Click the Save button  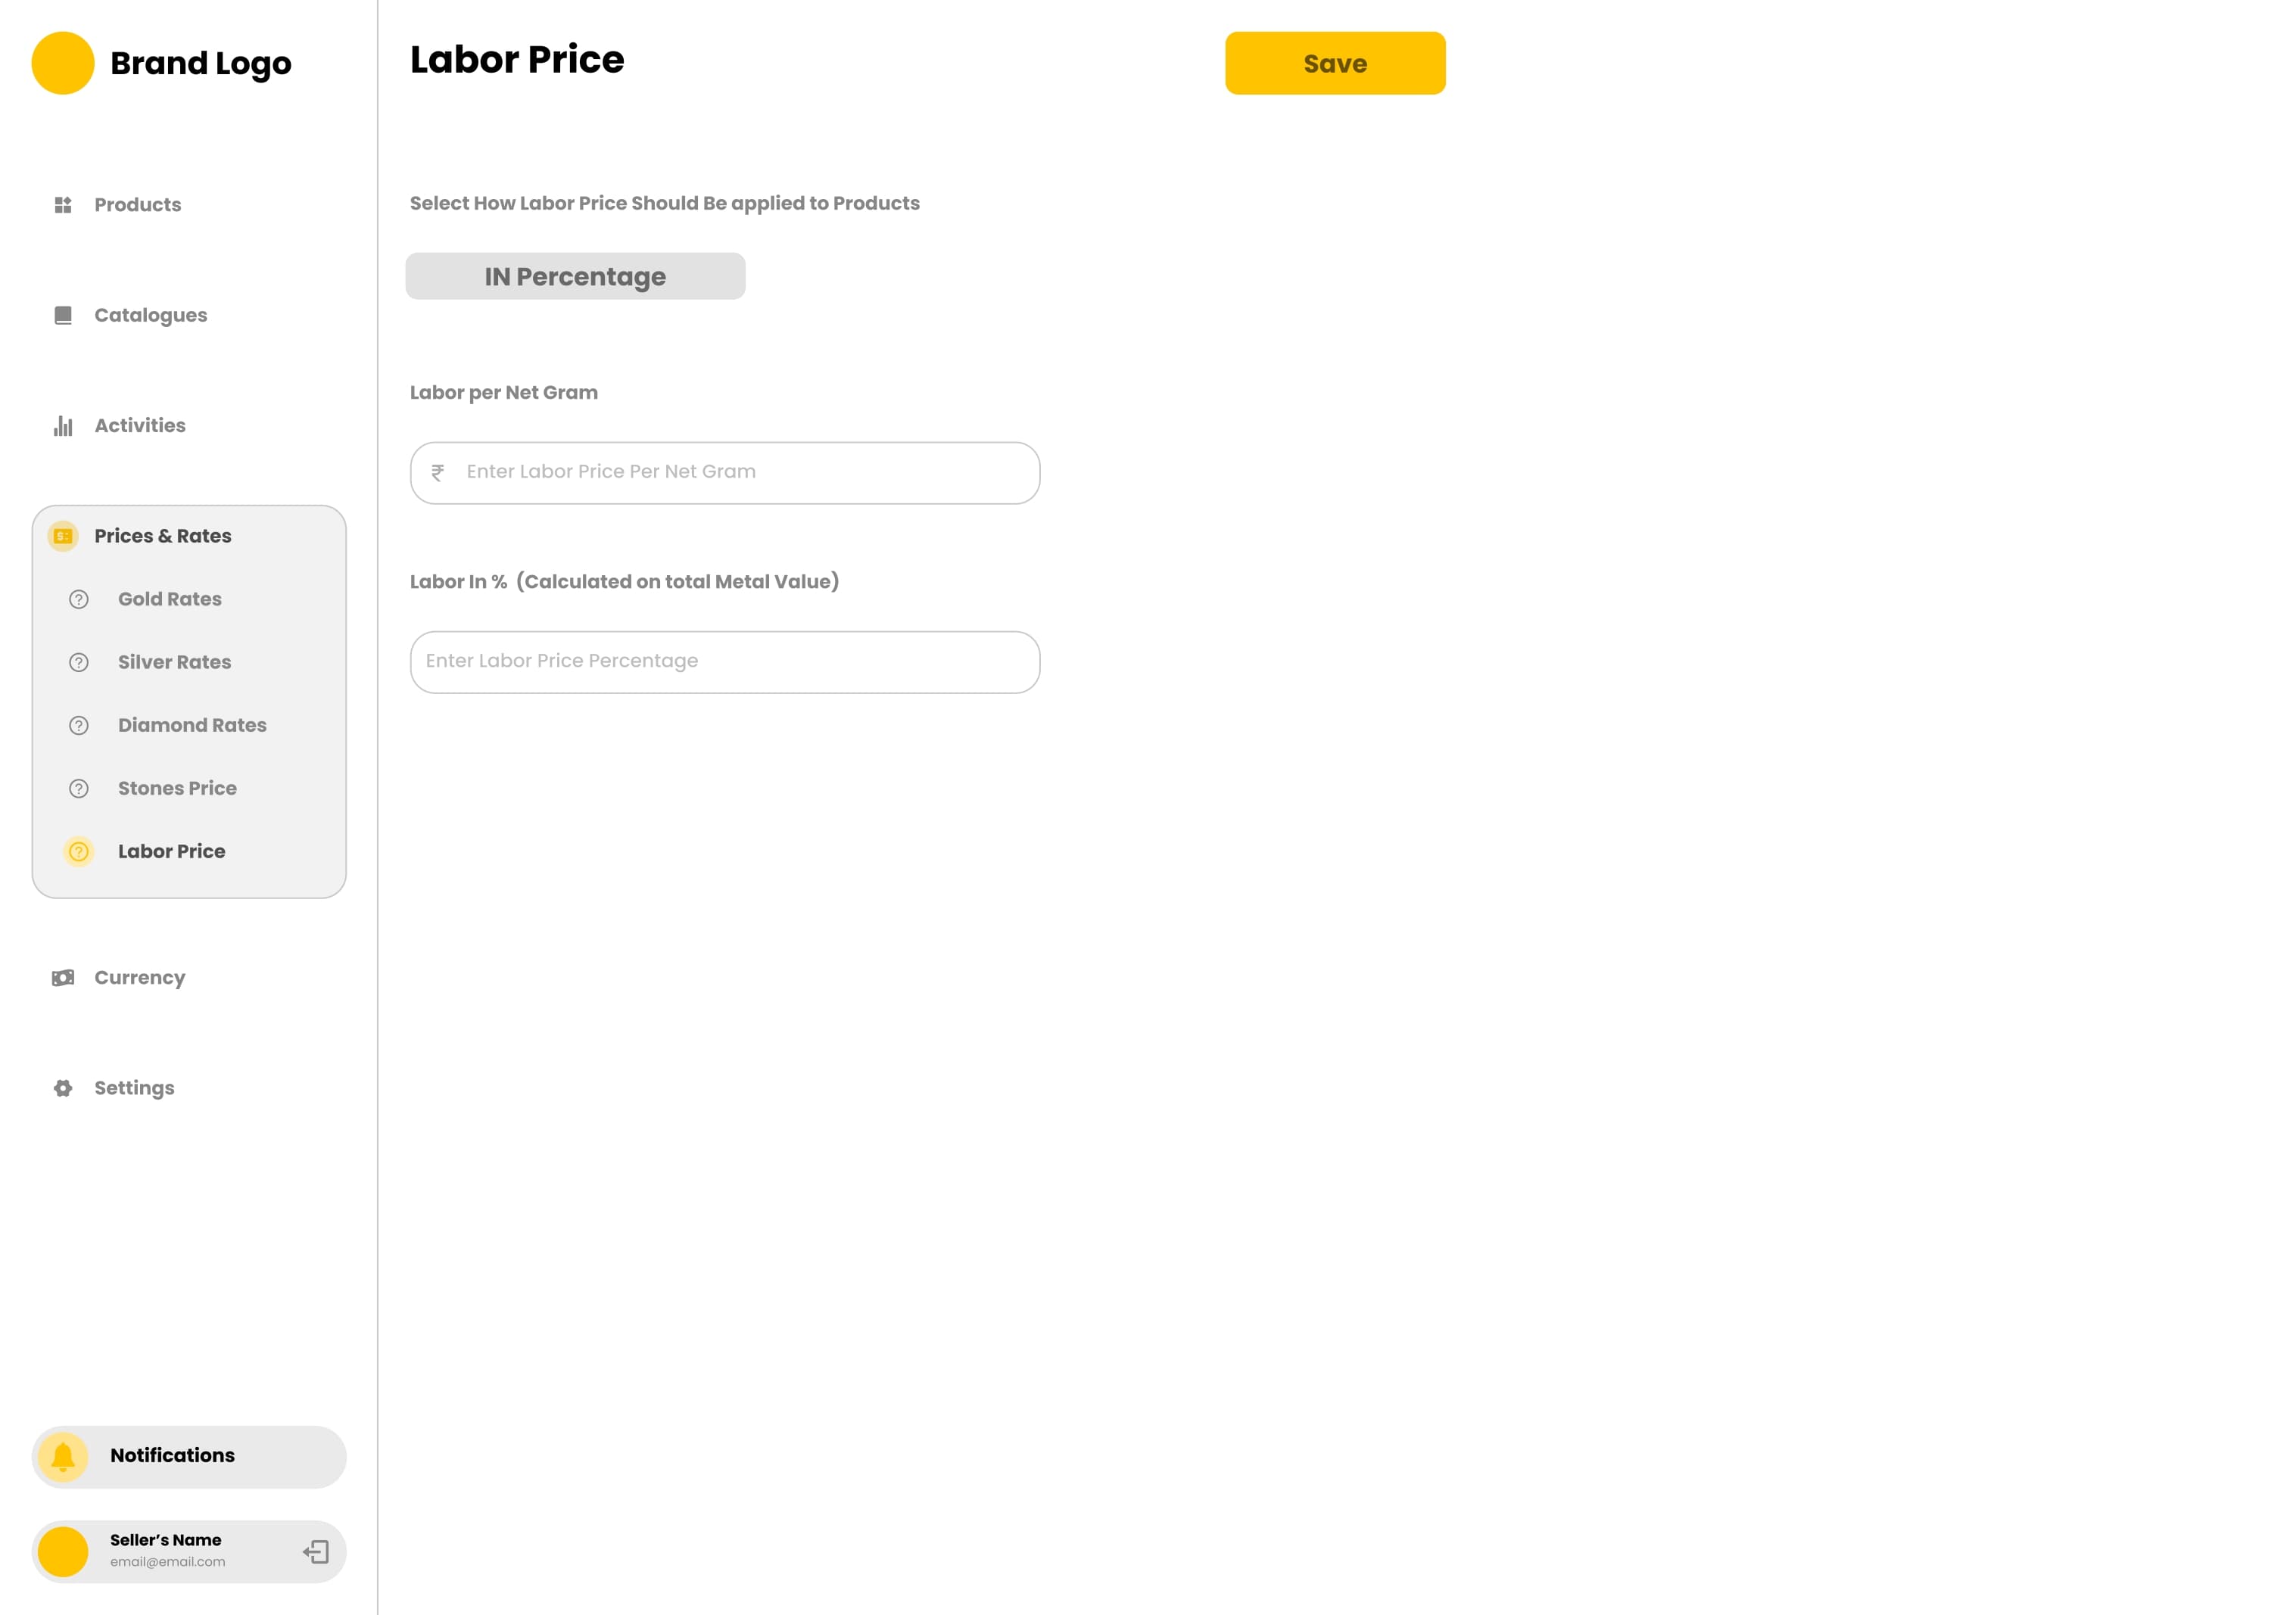click(1335, 63)
